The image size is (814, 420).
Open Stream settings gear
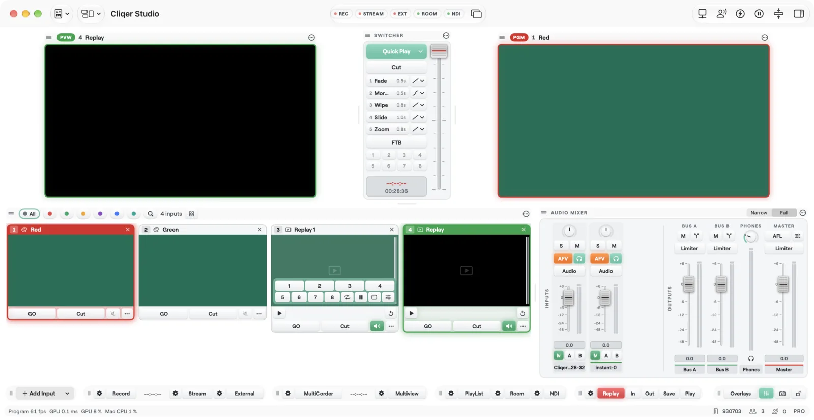tap(176, 394)
